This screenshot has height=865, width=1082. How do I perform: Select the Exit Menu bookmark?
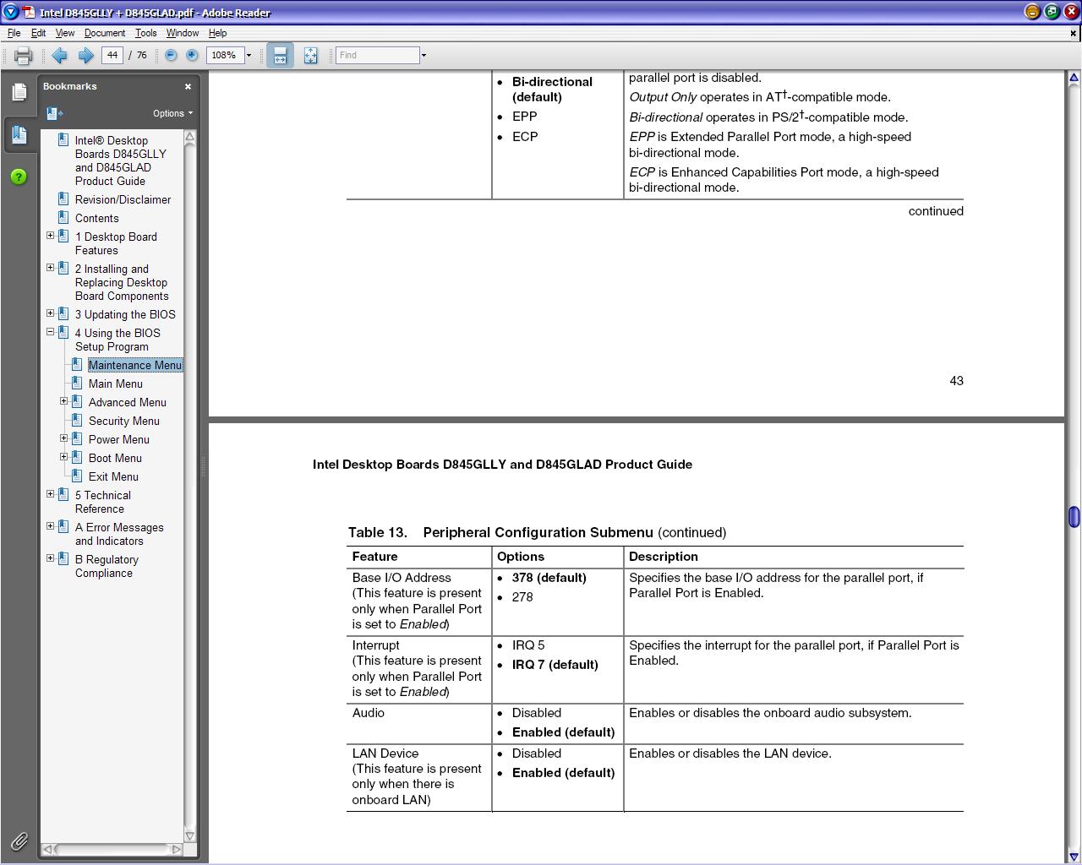[113, 476]
